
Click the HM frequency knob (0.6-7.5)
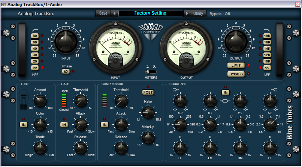[240, 124]
